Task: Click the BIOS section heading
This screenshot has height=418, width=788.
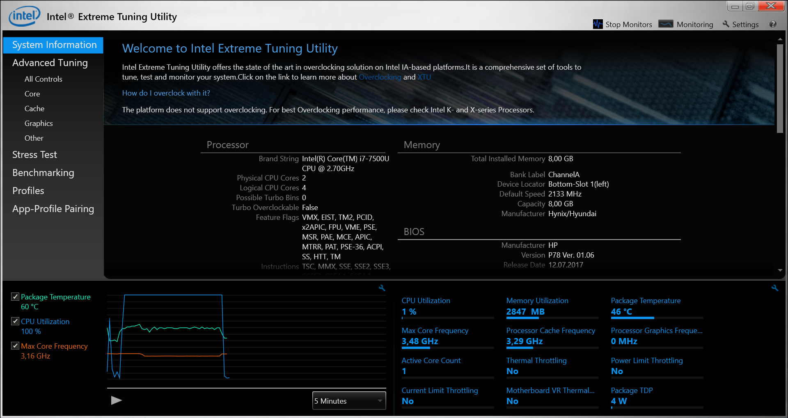Action: pyautogui.click(x=414, y=232)
